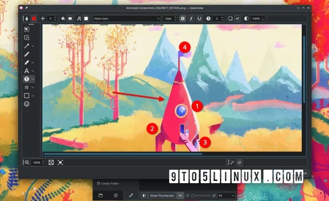Expand the Rectangle tool variants dropdown
This screenshot has width=329, height=201.
(x=33, y=96)
